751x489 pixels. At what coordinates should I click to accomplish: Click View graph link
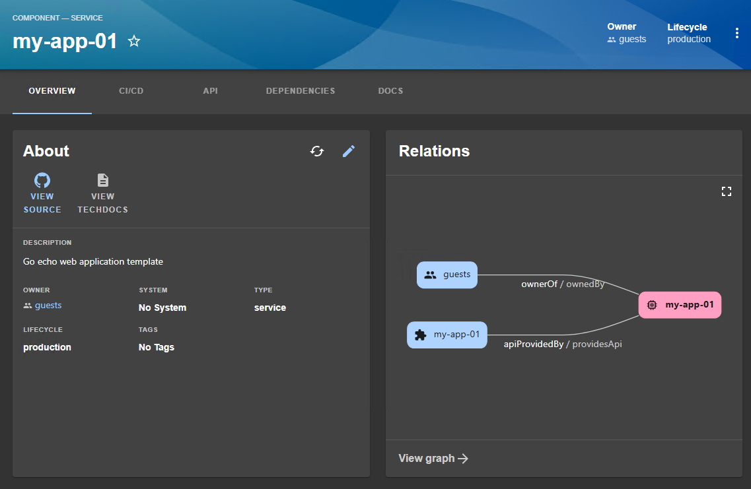coord(433,459)
